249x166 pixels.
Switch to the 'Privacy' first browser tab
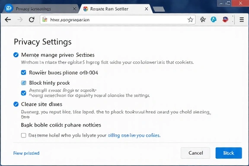click(x=40, y=9)
